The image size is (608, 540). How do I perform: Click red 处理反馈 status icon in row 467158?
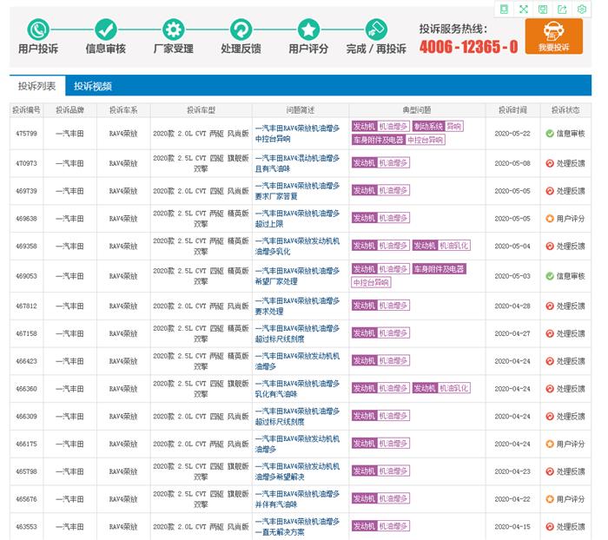click(x=550, y=333)
